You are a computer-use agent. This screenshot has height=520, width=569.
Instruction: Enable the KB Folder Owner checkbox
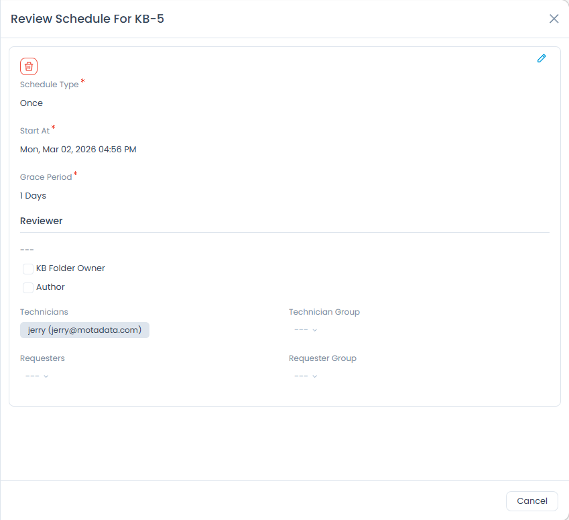[28, 269]
